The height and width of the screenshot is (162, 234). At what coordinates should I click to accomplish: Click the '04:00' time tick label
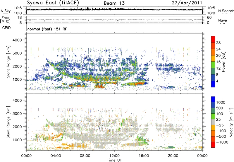[x=56, y=156]
